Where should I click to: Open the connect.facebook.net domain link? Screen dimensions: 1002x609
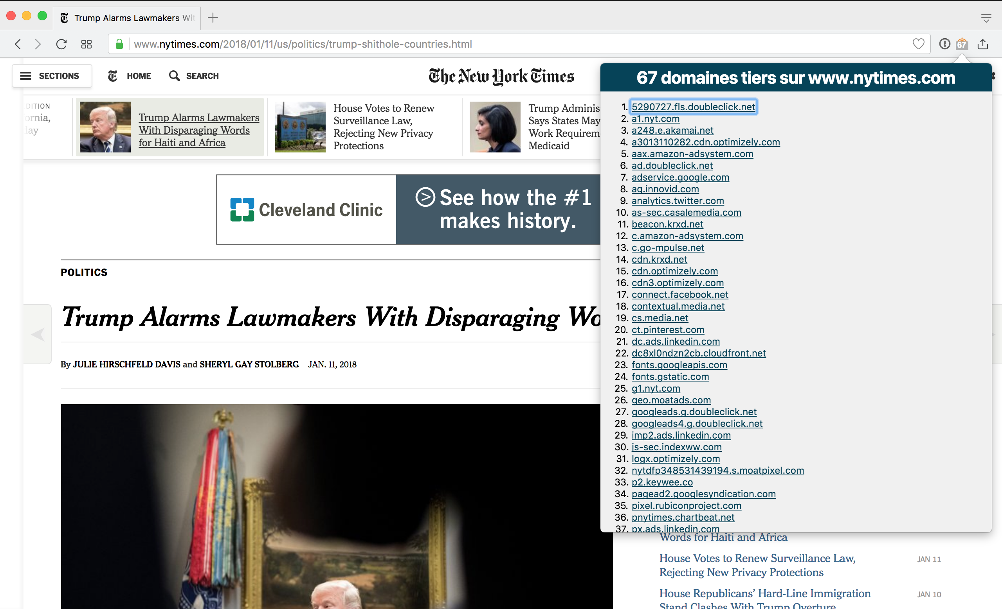point(679,294)
